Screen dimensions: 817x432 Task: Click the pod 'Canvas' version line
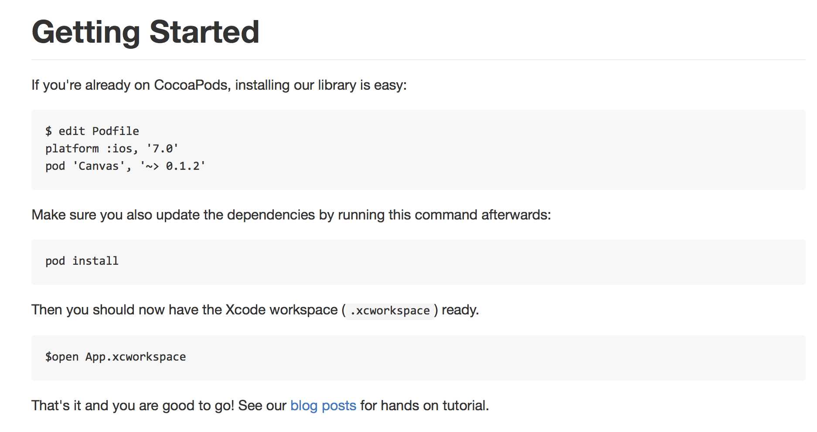pos(125,166)
